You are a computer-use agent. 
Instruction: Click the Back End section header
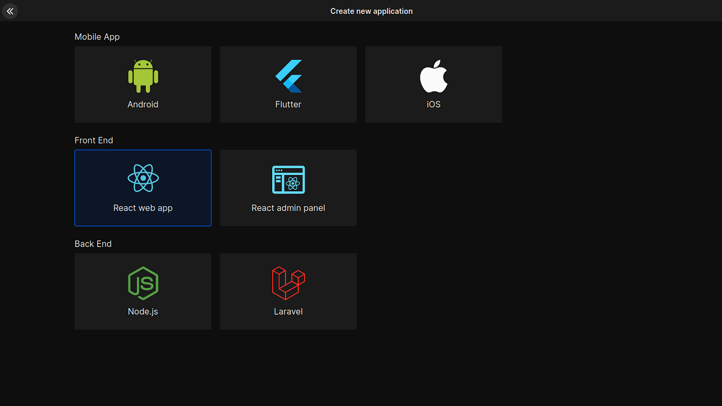coord(93,244)
